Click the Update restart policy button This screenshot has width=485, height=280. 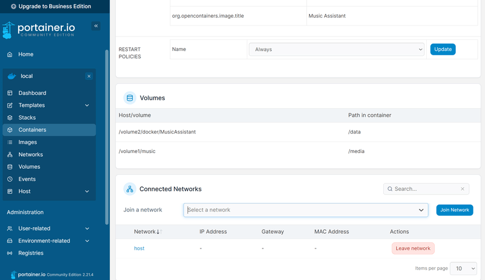(x=443, y=49)
